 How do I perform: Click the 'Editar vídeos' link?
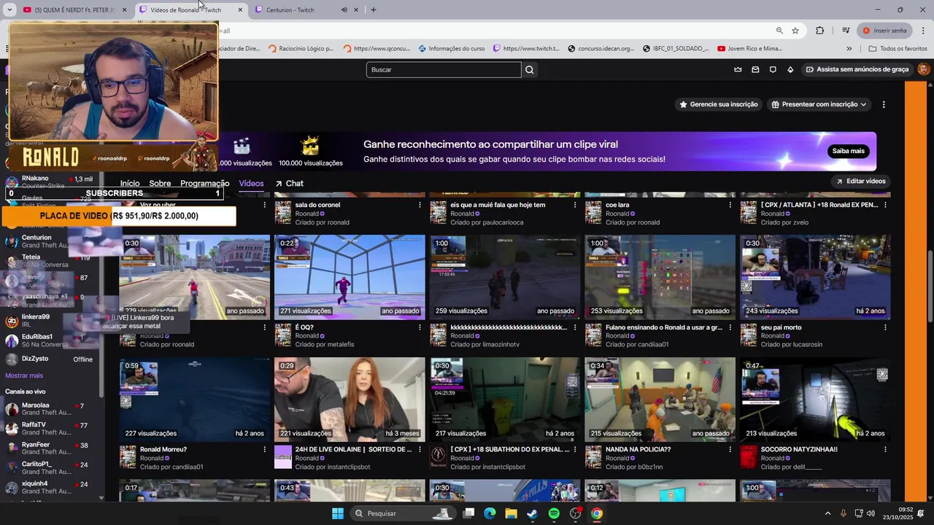[x=861, y=181]
